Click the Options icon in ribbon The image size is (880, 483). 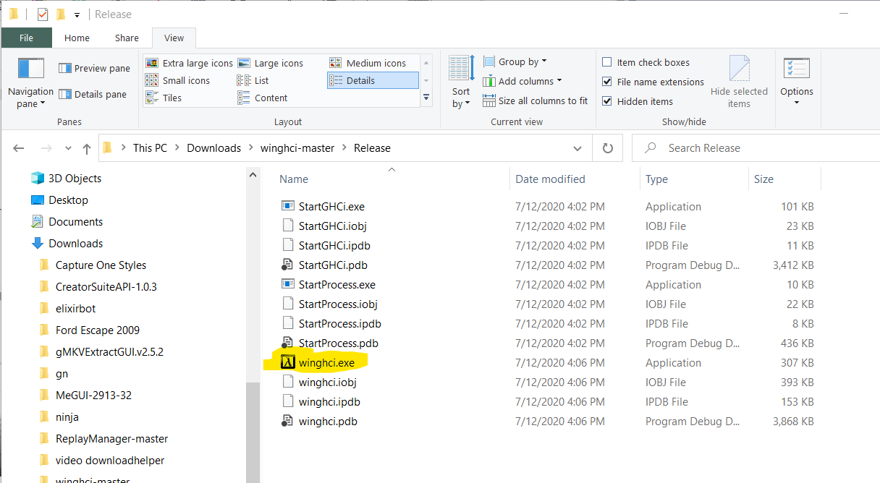click(796, 69)
